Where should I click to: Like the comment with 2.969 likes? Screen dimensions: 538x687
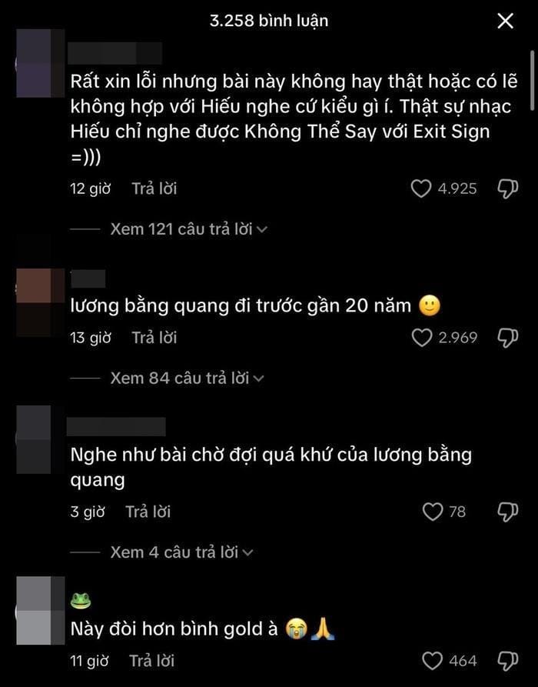422,338
